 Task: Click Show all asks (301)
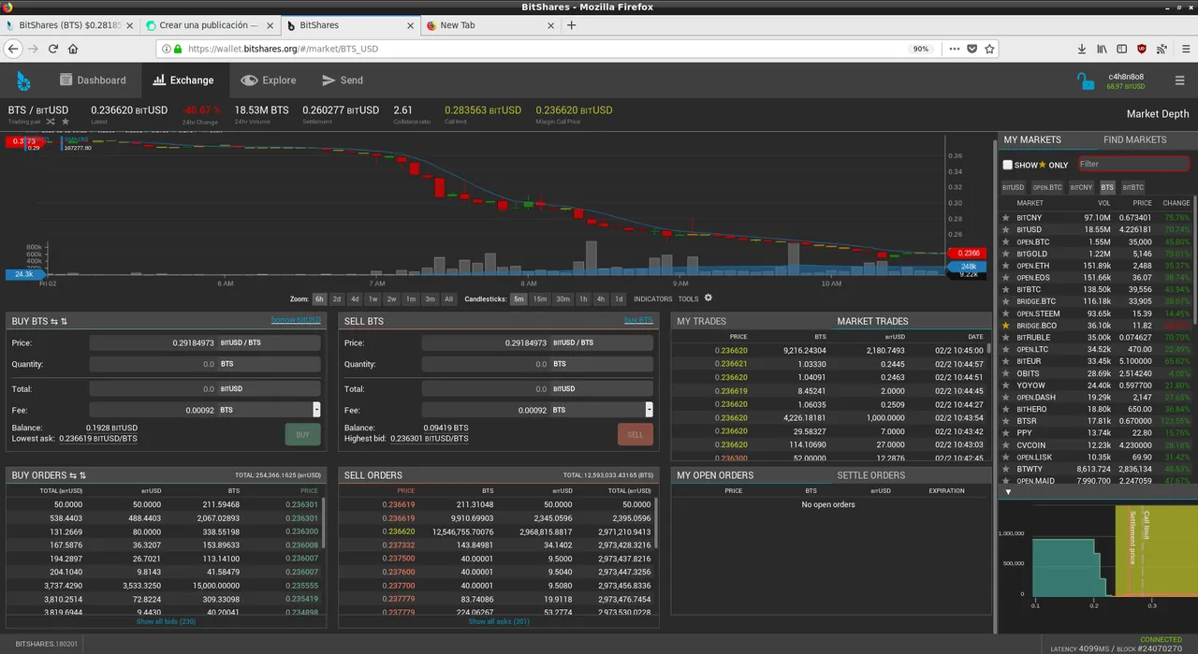pyautogui.click(x=499, y=622)
